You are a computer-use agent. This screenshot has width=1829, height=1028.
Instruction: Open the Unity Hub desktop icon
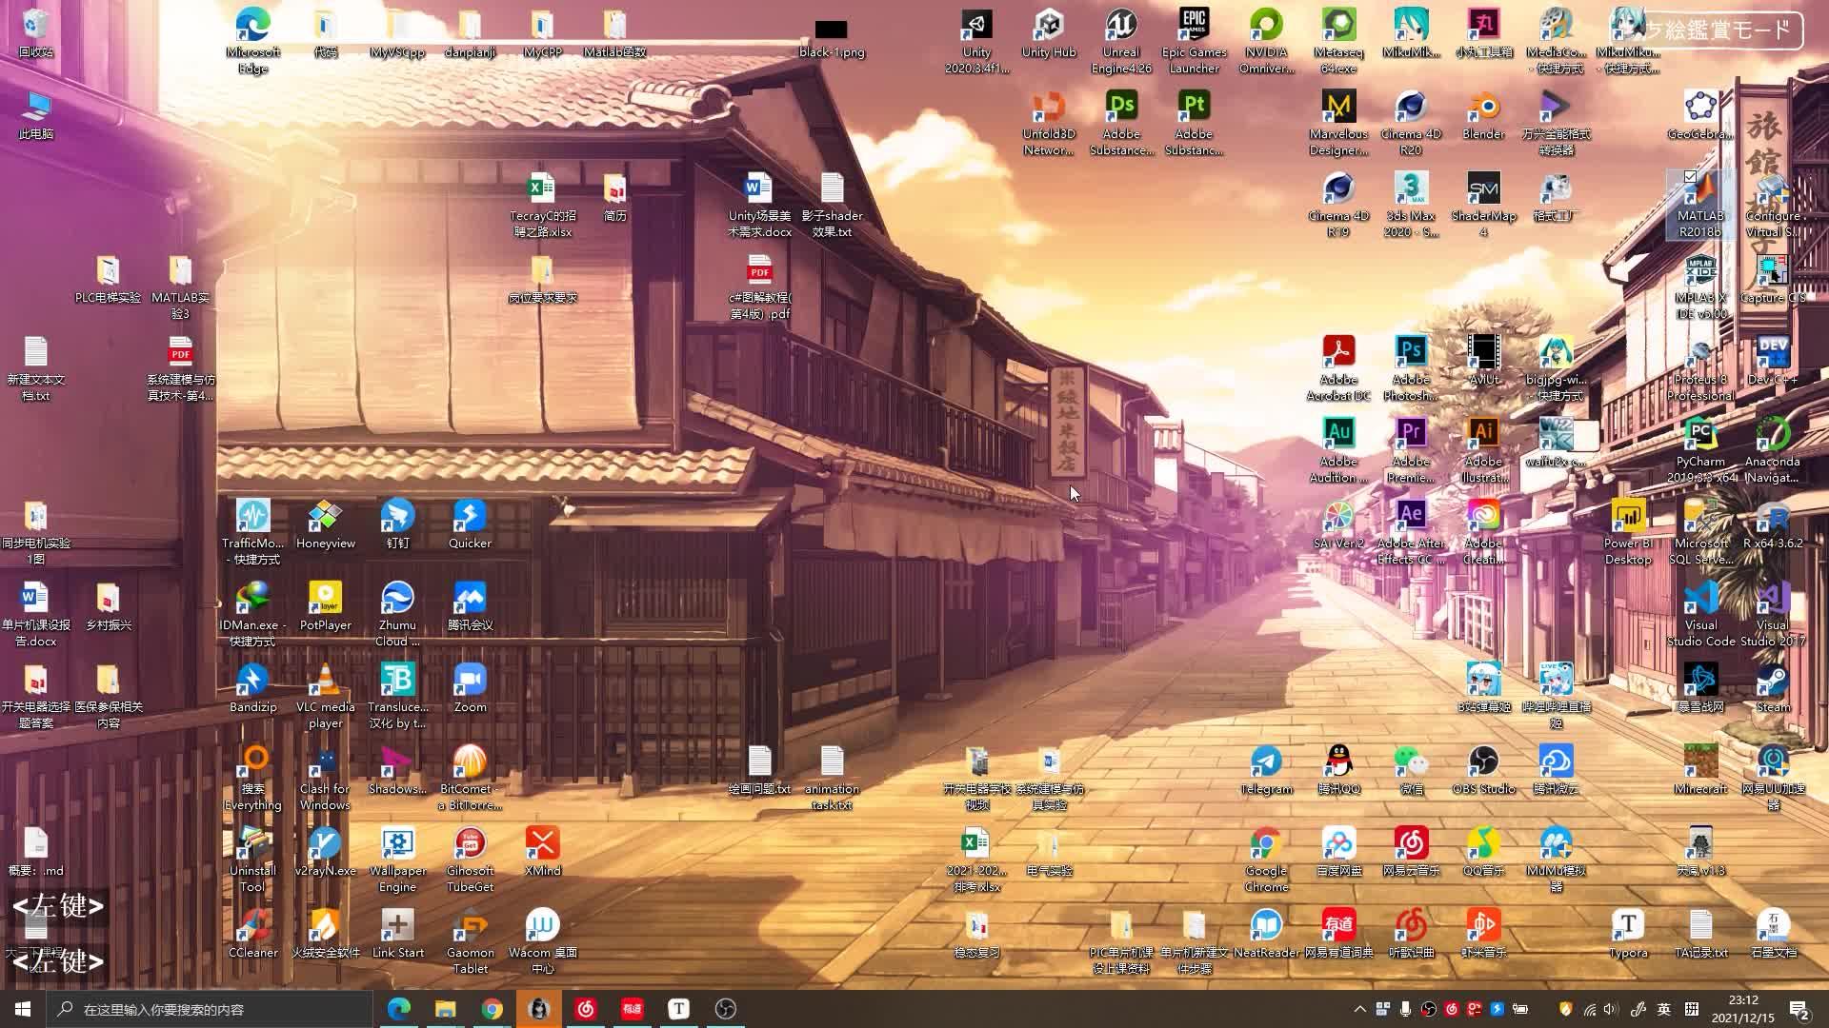tap(1049, 34)
